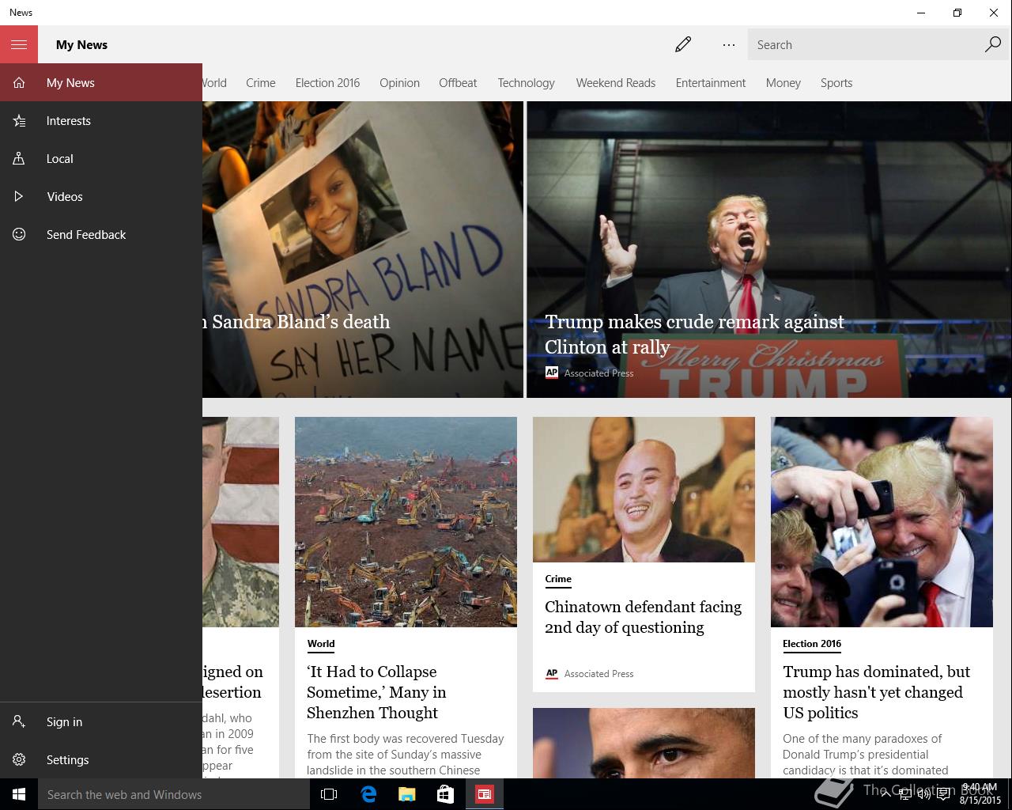Click the Shenzhen landslide excavators photo
Image resolution: width=1012 pixels, height=810 pixels.
[406, 522]
